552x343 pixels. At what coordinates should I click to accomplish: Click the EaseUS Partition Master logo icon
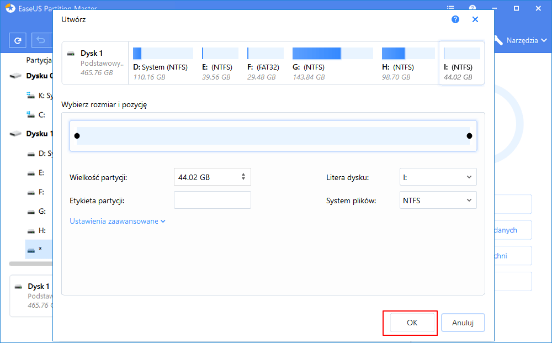pyautogui.click(x=10, y=8)
